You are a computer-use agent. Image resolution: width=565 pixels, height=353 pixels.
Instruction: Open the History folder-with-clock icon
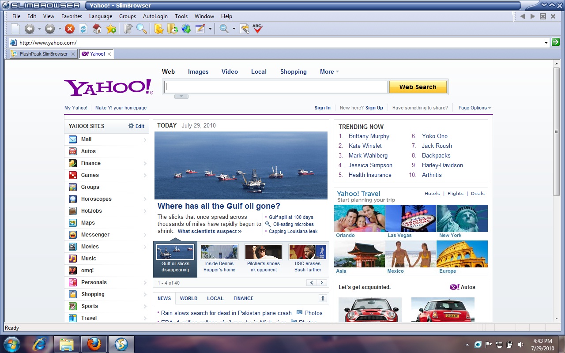point(173,29)
